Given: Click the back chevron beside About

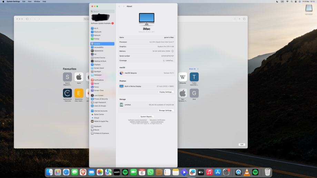Looking at the screenshot, I should click(x=119, y=6).
